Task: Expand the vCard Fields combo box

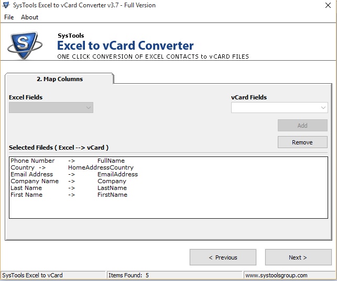Action: click(x=279, y=107)
